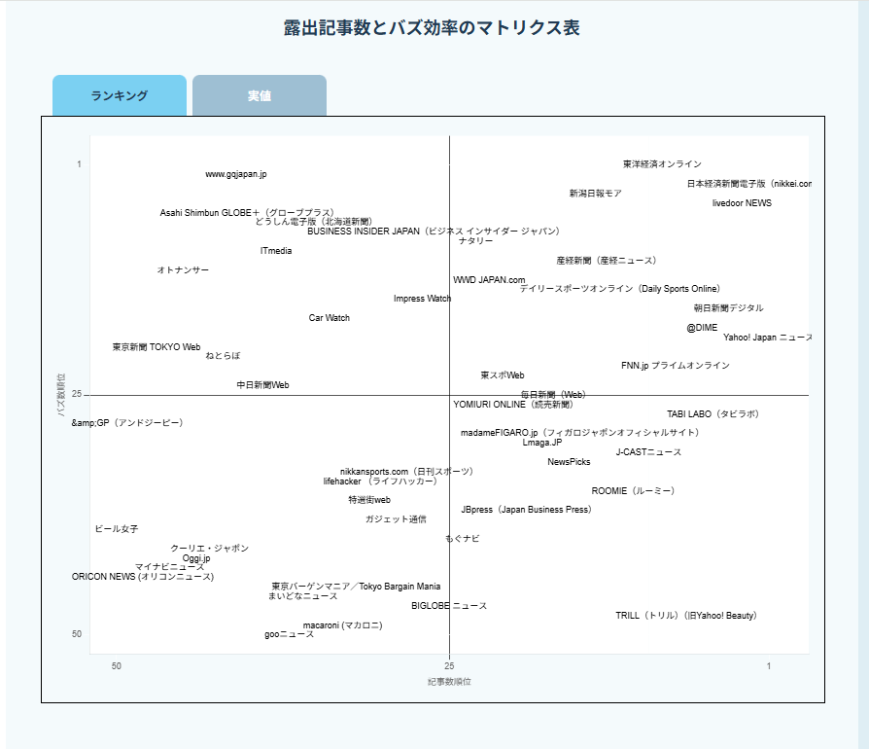Click the Oggi.jp chart label
869x749 pixels.
click(x=196, y=558)
